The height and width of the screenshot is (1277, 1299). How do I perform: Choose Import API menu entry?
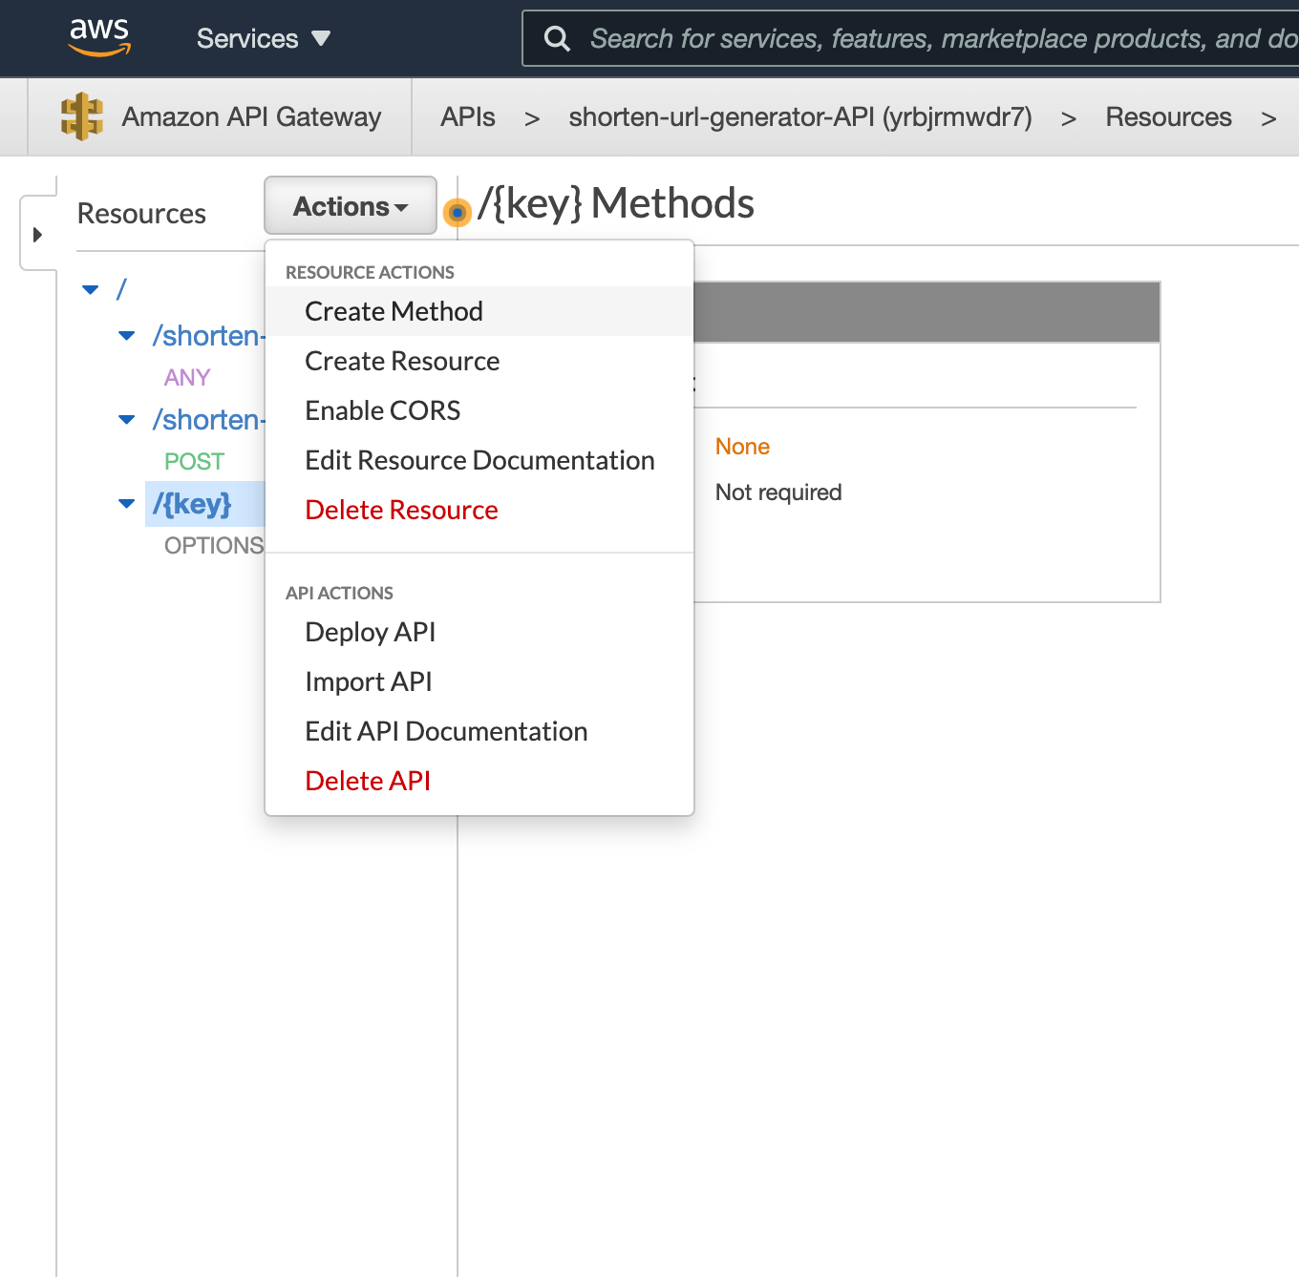(479, 681)
